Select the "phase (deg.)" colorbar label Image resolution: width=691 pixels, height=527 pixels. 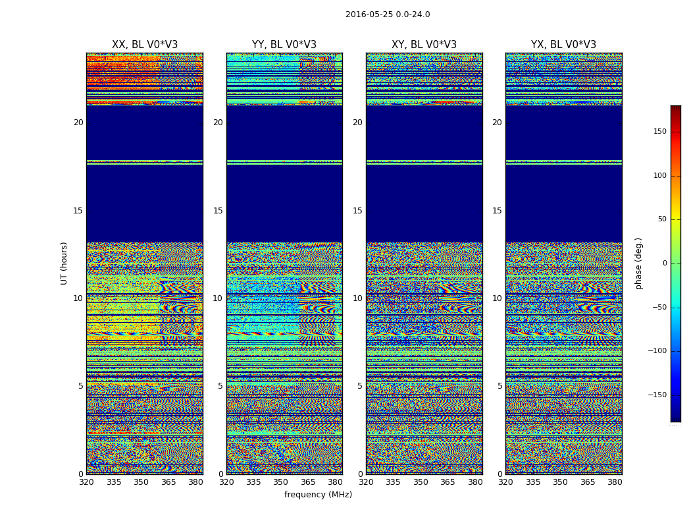(639, 263)
